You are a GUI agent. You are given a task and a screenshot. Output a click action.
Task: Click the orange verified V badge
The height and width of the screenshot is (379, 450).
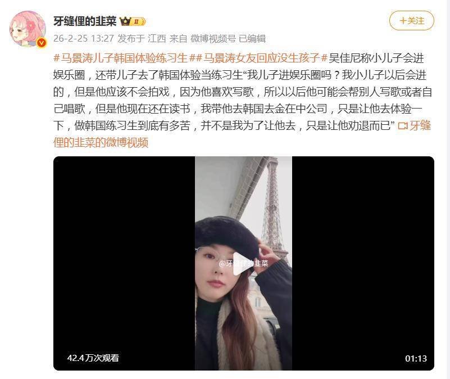pos(42,43)
